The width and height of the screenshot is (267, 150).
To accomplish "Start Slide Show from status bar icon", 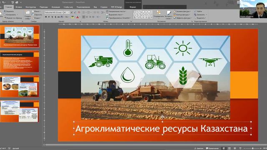I will 240,148.
